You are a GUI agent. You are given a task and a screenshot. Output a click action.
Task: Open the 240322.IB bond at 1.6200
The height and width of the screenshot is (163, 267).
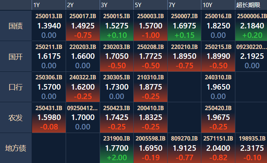(x=83, y=87)
